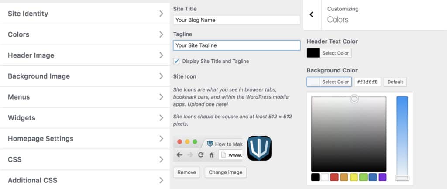
Task: Open the Colors menu item
Action: 85,34
